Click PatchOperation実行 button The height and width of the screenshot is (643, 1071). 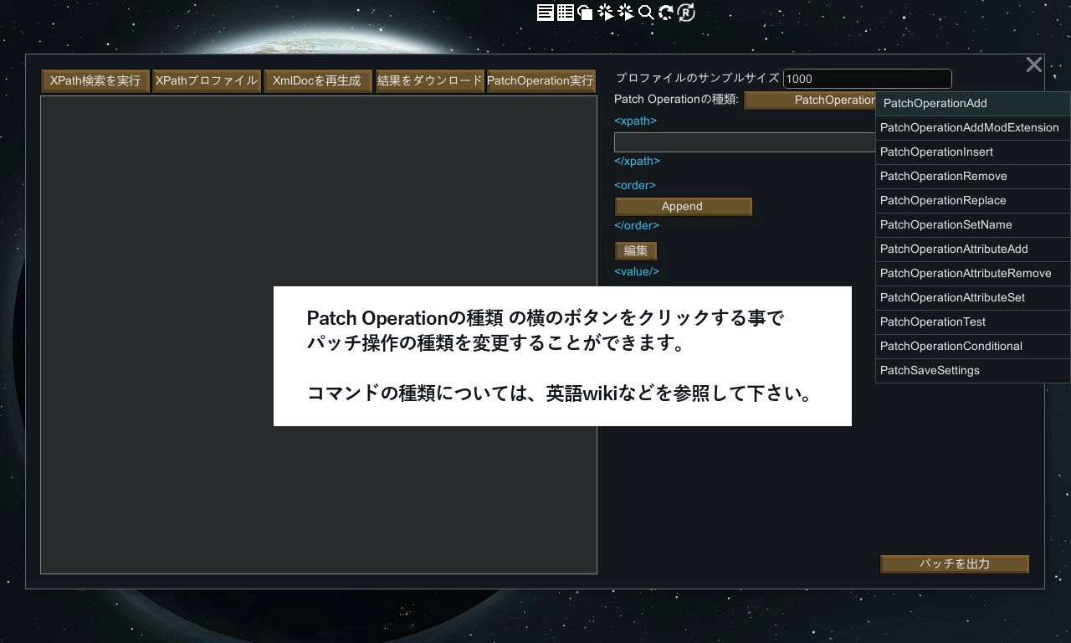click(541, 81)
